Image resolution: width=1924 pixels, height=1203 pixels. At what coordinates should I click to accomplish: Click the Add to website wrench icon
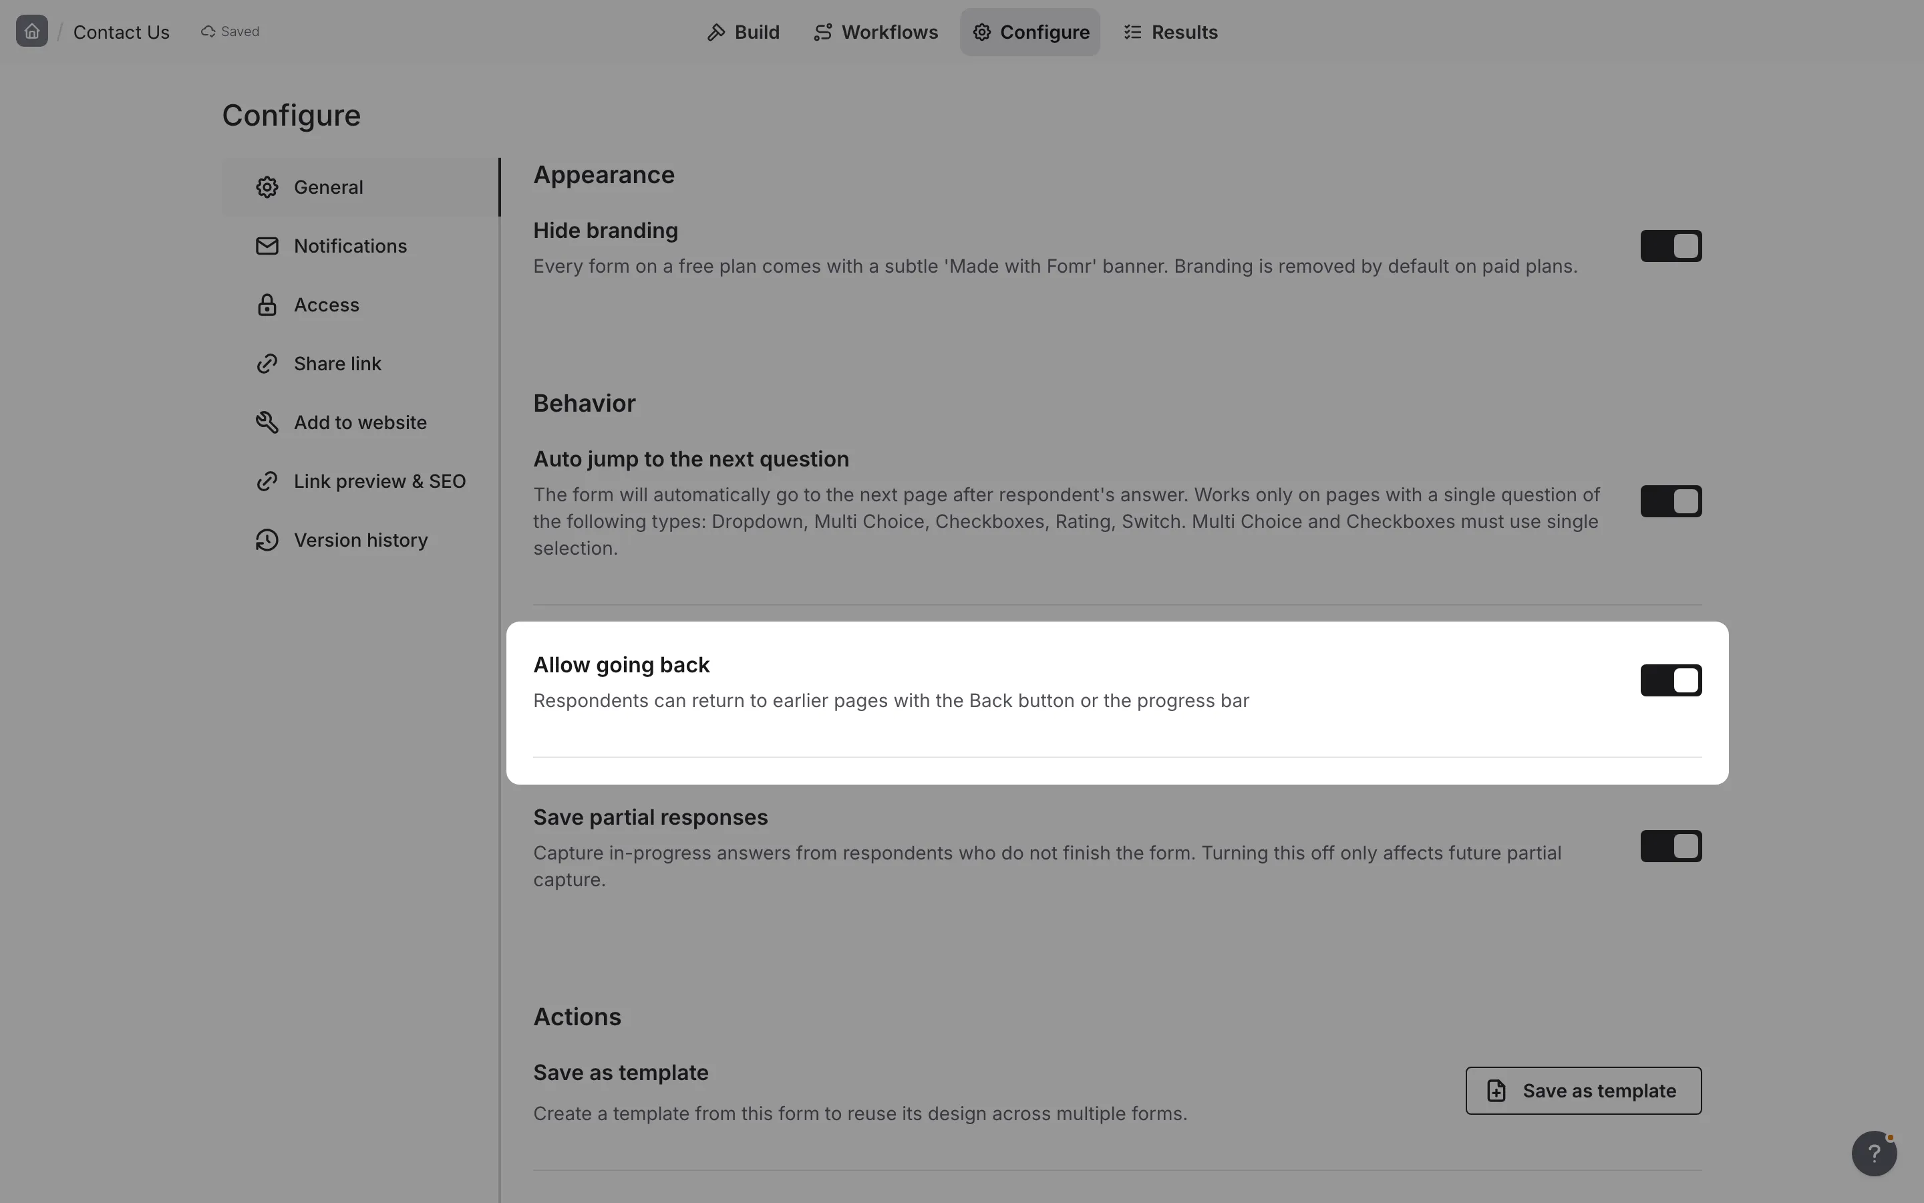[x=267, y=422]
